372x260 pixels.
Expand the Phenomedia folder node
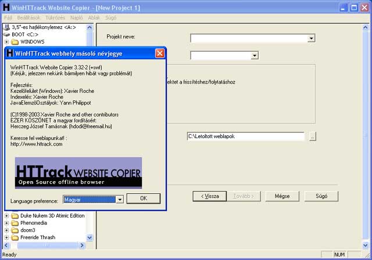pyautogui.click(x=6, y=223)
